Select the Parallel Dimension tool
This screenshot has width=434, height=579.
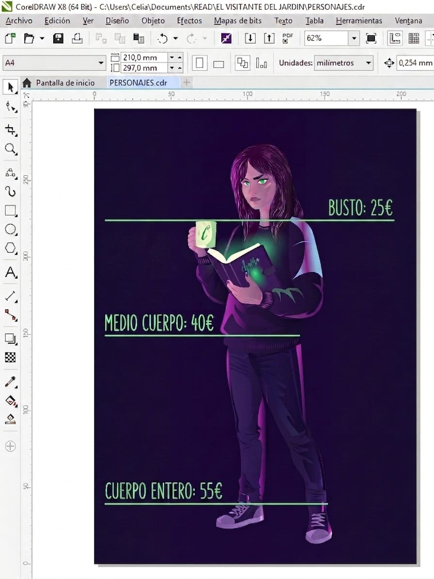point(11,296)
